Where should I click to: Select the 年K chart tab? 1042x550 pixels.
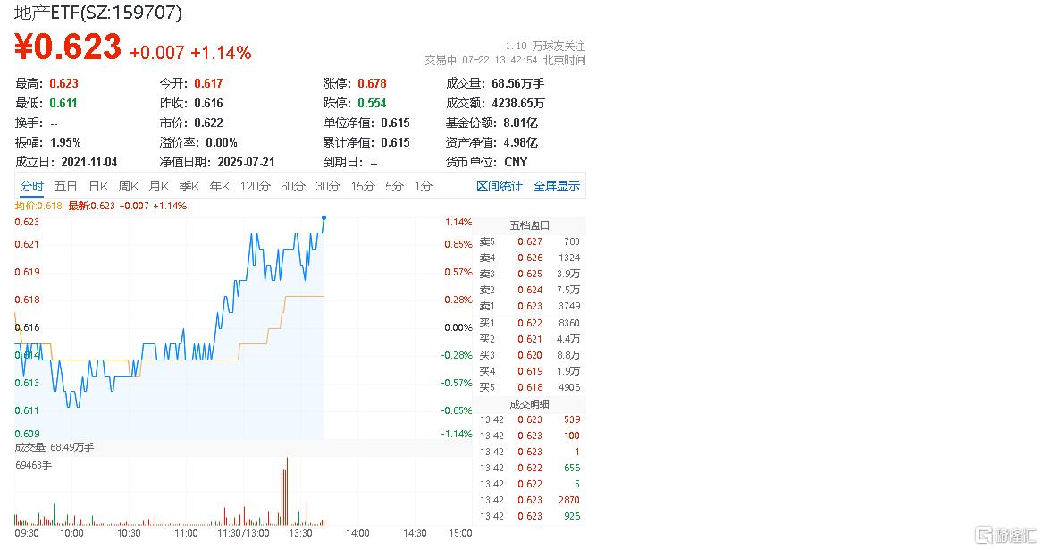220,186
